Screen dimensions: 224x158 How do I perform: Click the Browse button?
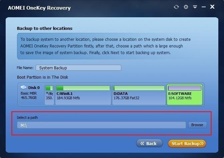coord(197,125)
